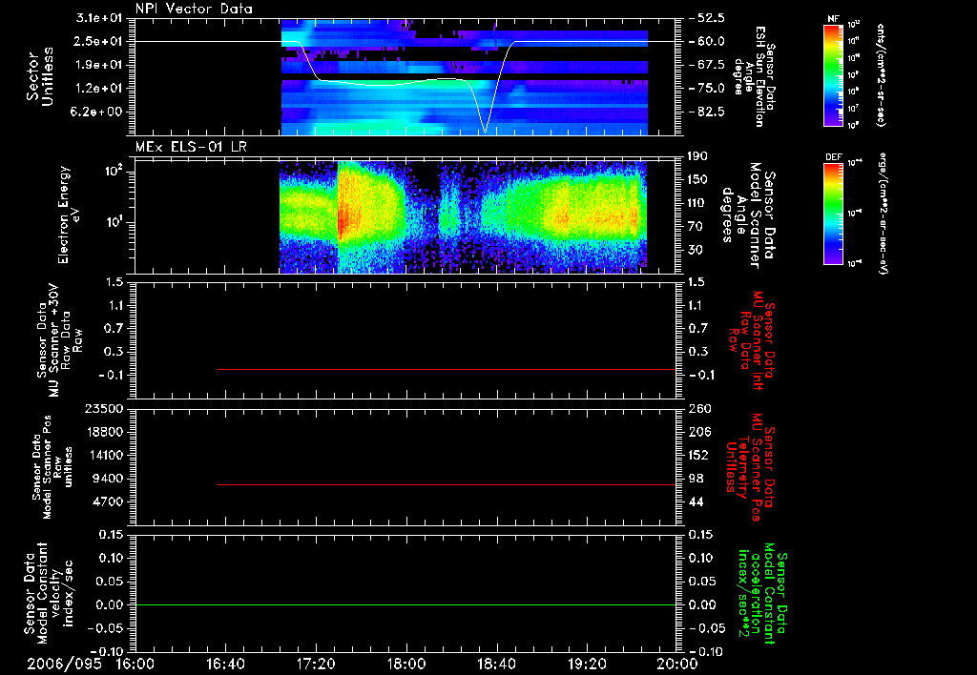This screenshot has height=675, width=977.
Task: Click the red "MU Scanner Inh Raw Data" label
Action: 752,340
